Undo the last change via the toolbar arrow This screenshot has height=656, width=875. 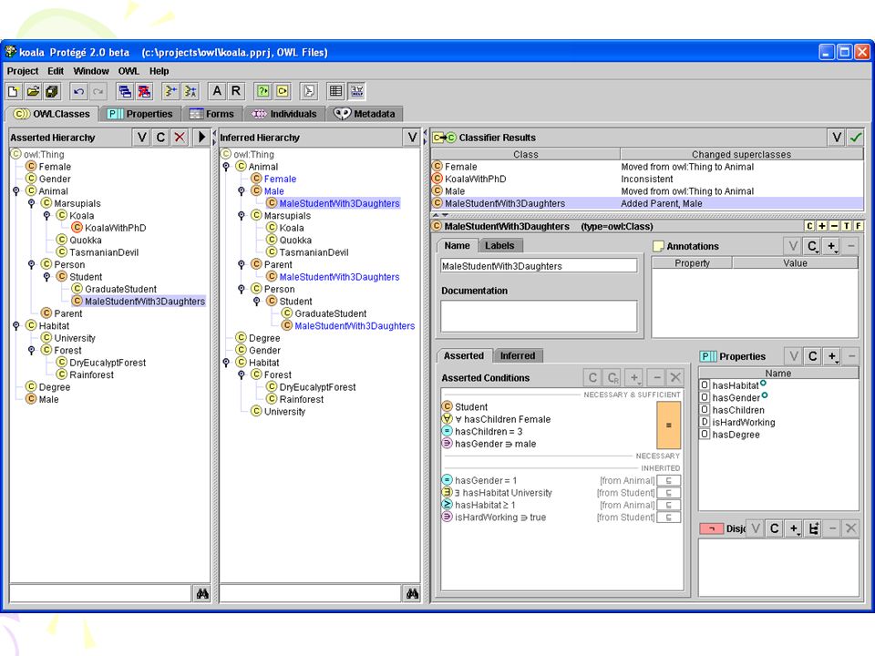(x=78, y=91)
